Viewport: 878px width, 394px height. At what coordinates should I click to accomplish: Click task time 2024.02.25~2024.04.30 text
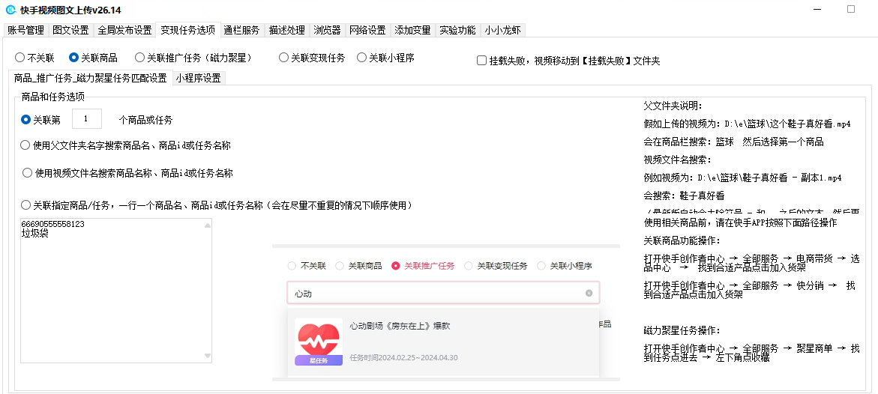(403, 357)
